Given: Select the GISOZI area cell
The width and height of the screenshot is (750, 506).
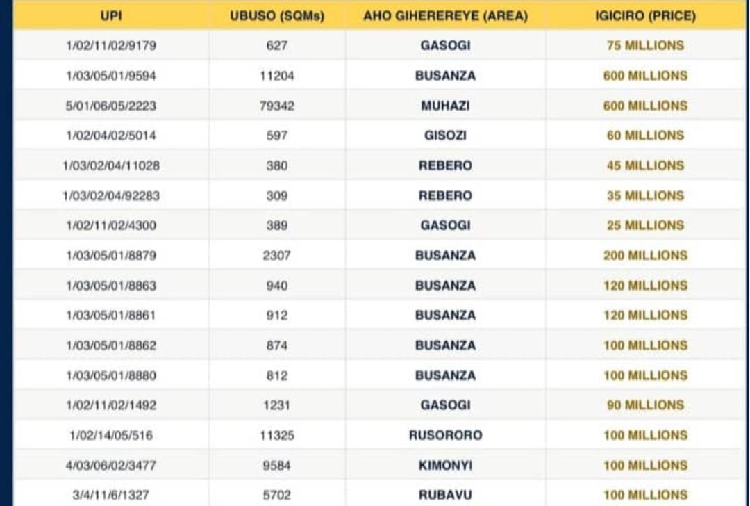Looking at the screenshot, I should click(445, 136).
